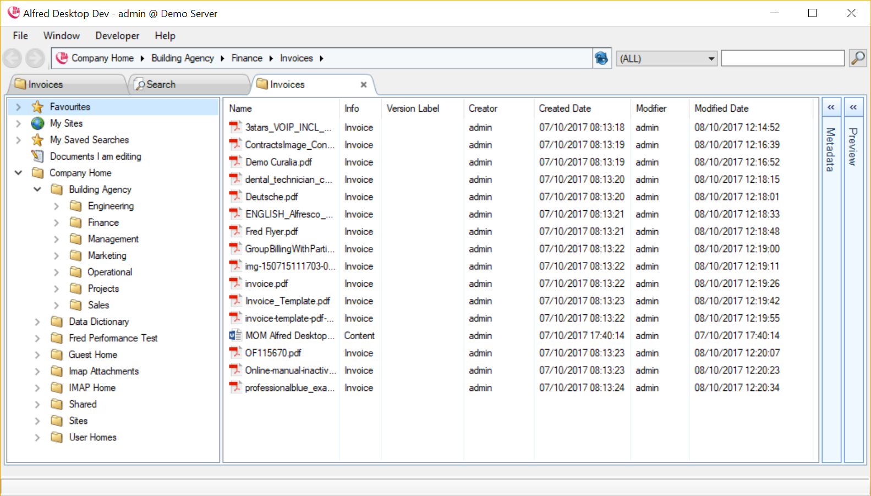Click the My Sites globe icon
Screen dimensions: 871x496
tap(37, 123)
